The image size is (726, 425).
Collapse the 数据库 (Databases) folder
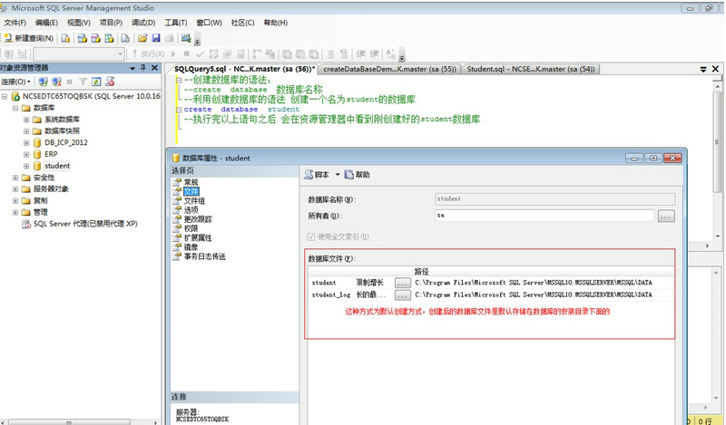tap(15, 108)
